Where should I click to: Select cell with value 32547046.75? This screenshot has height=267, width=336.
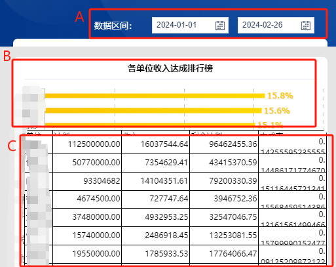(224, 217)
